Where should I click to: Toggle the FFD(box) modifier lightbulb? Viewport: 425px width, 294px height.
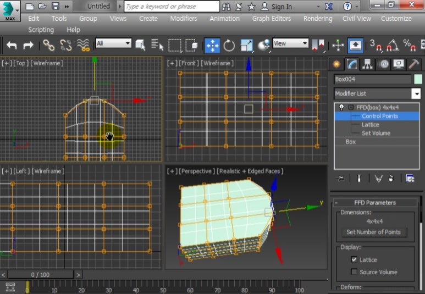point(341,108)
